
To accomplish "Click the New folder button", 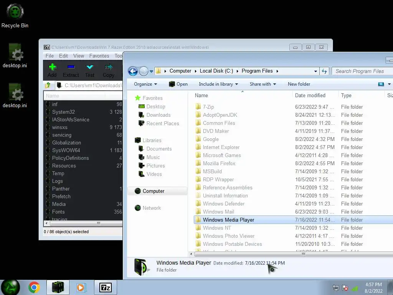I will pyautogui.click(x=299, y=84).
